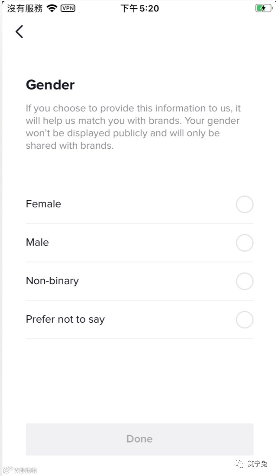276x476 pixels.
Task: Tap the VPN indicator badge
Action: click(x=68, y=8)
